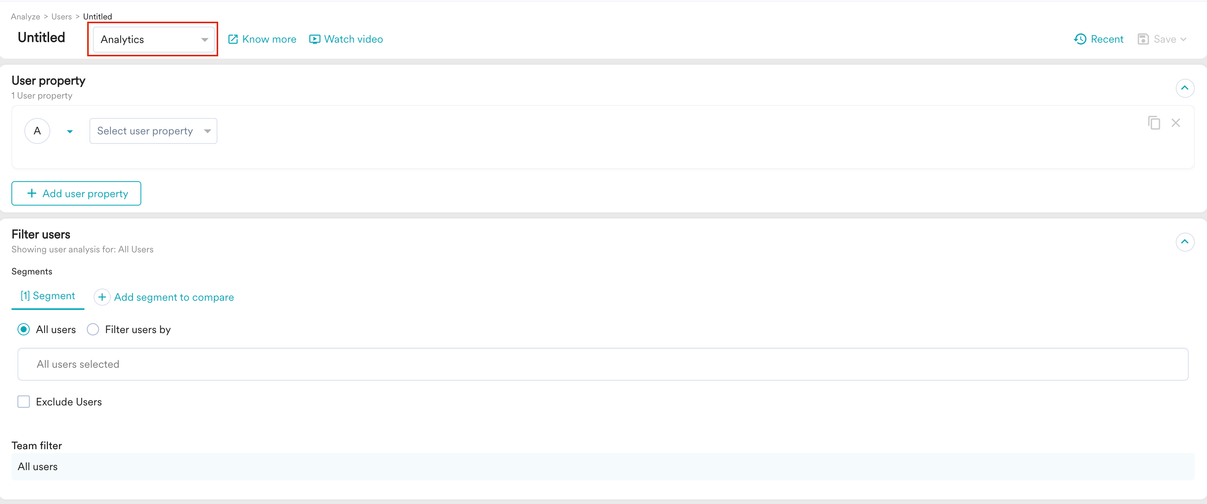The image size is (1207, 504).
Task: Click the Analyze breadcrumb
Action: click(25, 17)
